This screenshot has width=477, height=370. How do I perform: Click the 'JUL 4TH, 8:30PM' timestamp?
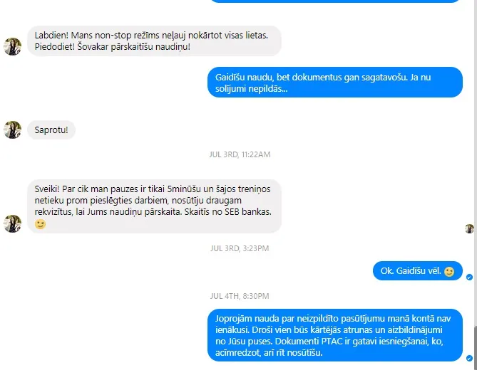pos(240,296)
